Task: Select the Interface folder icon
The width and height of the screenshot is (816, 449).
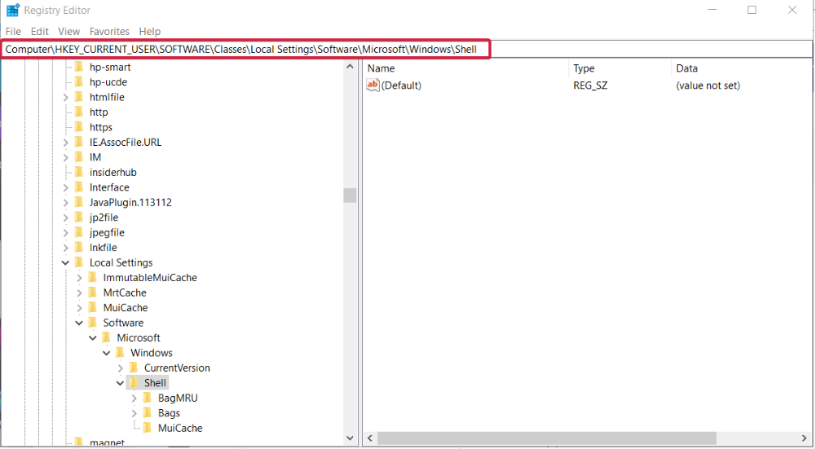Action: (79, 187)
